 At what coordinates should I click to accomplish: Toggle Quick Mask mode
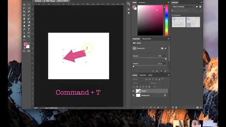(x=24, y=51)
